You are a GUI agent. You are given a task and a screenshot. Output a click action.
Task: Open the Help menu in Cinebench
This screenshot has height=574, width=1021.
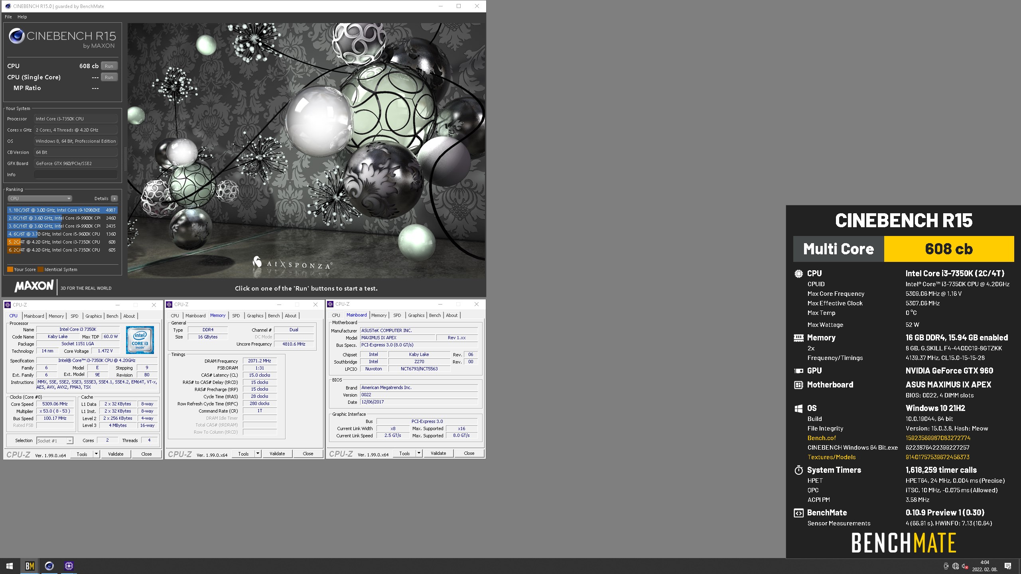click(x=22, y=17)
